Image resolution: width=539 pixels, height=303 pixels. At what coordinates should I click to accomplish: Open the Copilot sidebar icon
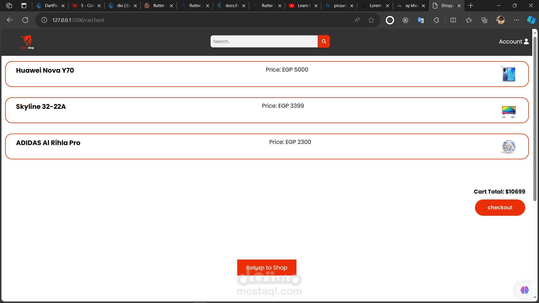click(531, 20)
